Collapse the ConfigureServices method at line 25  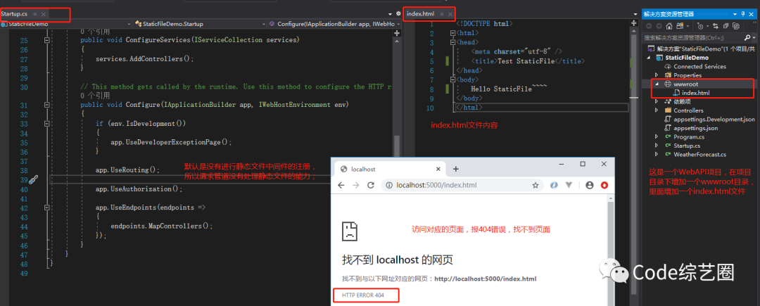(47, 41)
